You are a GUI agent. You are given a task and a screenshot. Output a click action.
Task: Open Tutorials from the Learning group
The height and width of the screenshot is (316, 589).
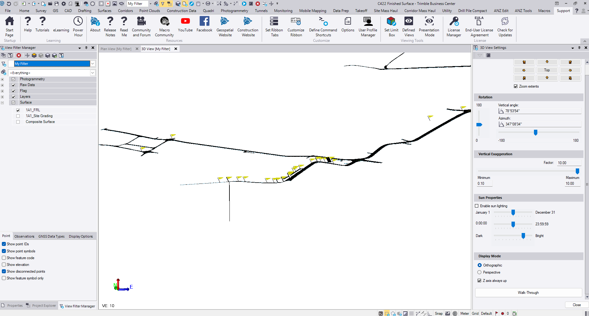(42, 24)
